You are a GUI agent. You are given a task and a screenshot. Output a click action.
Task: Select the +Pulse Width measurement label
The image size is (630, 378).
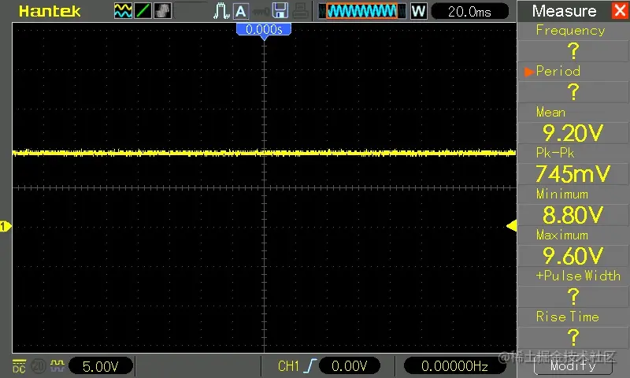(x=578, y=276)
